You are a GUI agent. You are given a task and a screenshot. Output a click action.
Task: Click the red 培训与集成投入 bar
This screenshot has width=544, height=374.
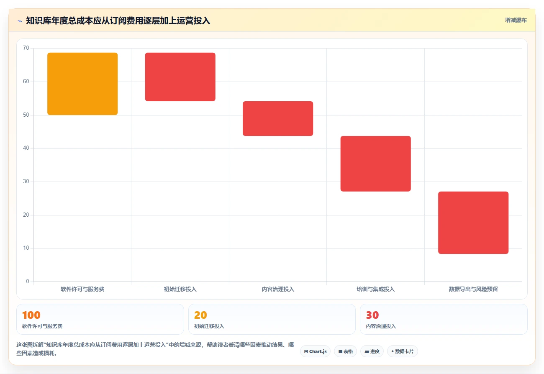pyautogui.click(x=375, y=164)
